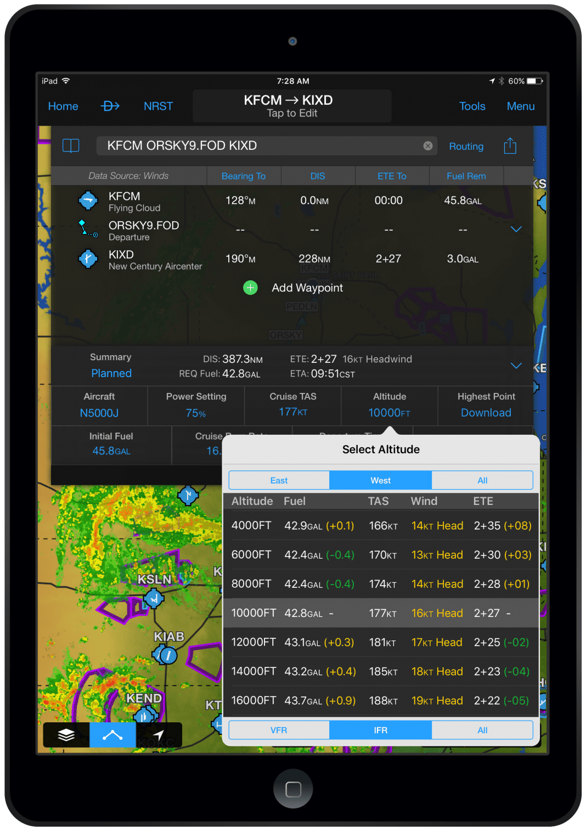Open the Tools menu
The height and width of the screenshot is (831, 586).
click(x=472, y=106)
